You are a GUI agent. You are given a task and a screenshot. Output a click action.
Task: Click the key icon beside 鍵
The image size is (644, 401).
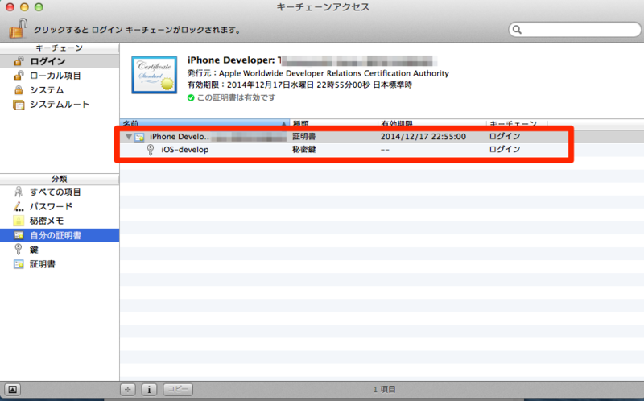18,250
